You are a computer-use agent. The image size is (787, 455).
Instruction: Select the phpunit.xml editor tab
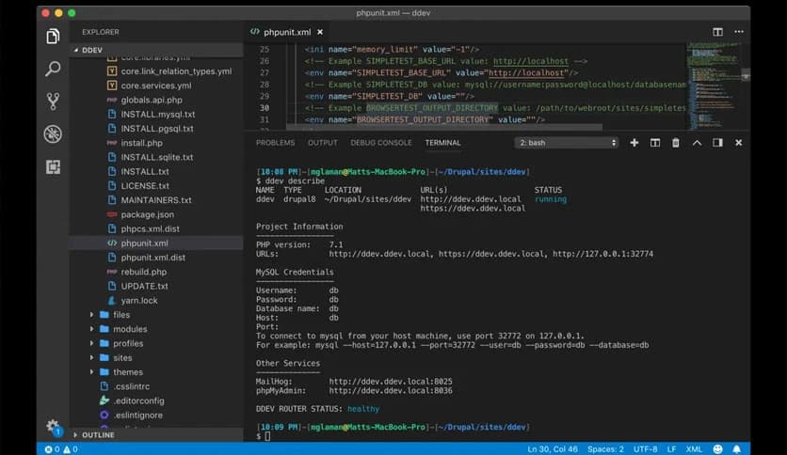pyautogui.click(x=287, y=32)
